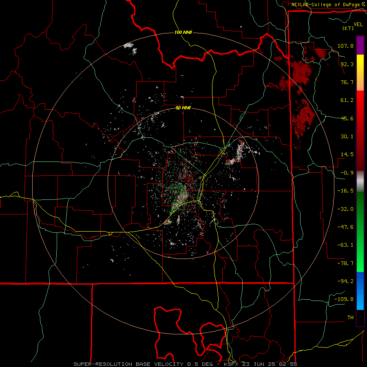Select the 76.7 scale value

[347, 82]
